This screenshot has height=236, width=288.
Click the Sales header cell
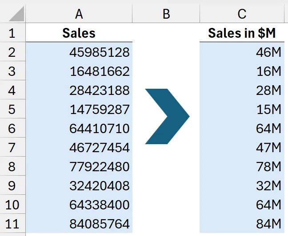click(x=79, y=33)
